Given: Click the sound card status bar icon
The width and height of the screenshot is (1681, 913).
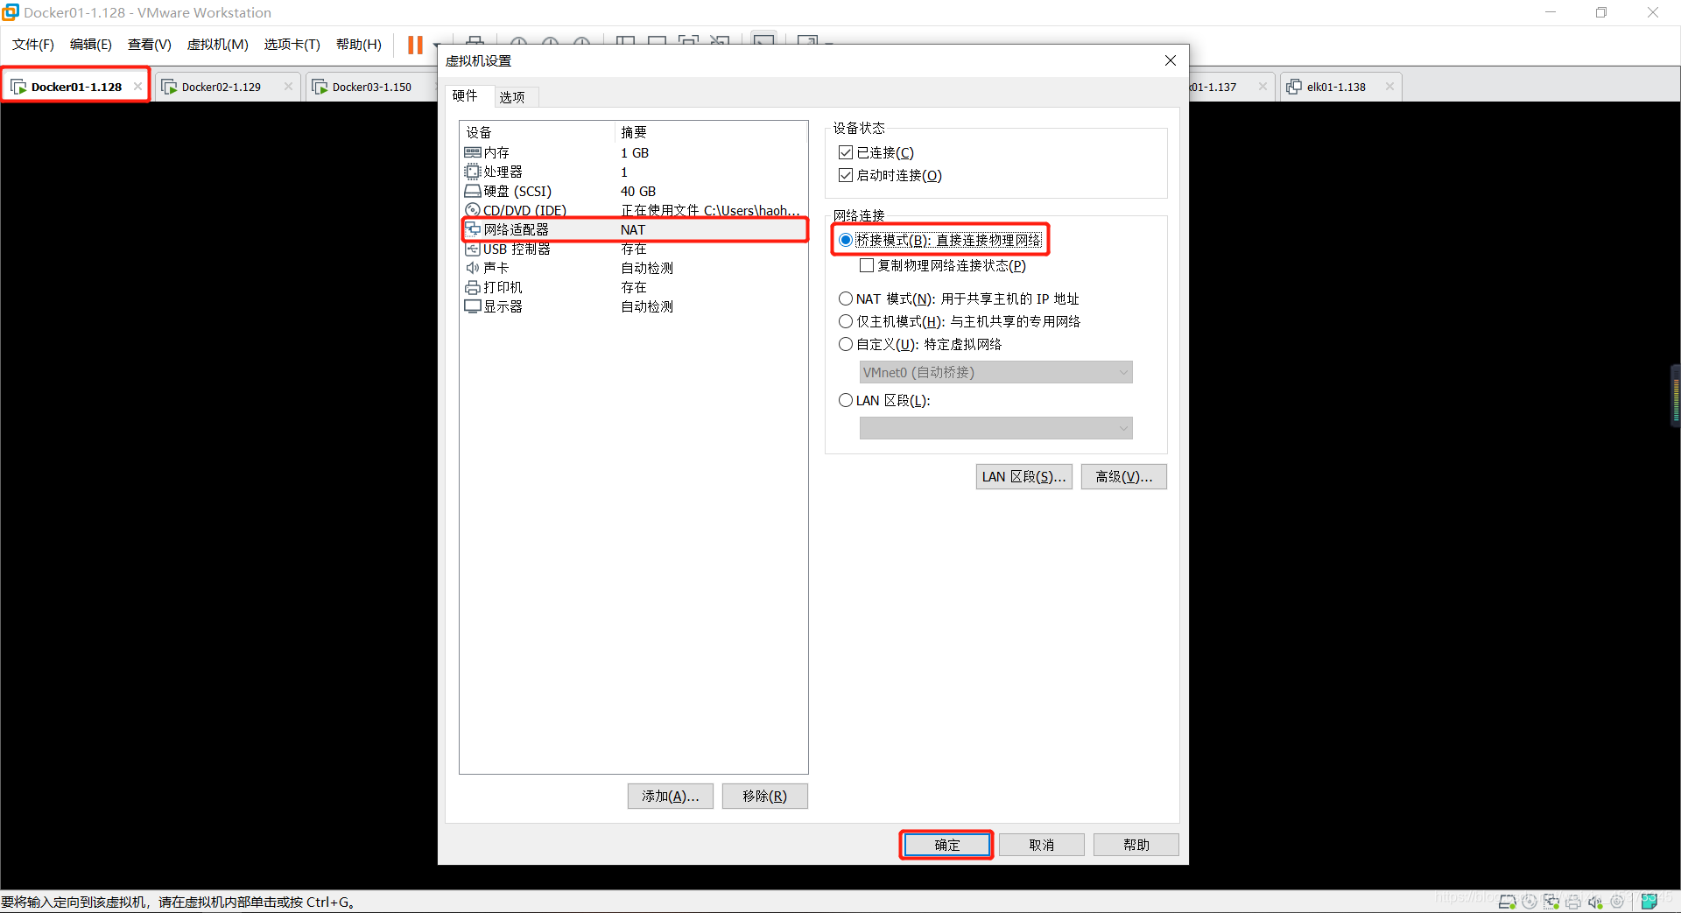Looking at the screenshot, I should click(x=1595, y=902).
